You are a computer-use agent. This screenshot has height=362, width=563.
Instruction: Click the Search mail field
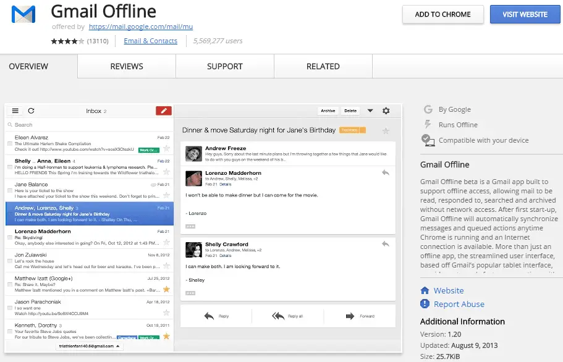[x=90, y=125]
